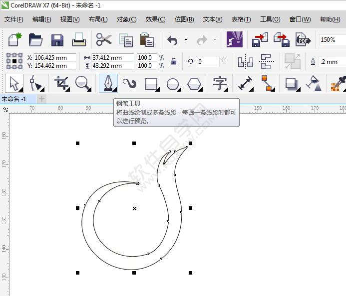The width and height of the screenshot is (346, 296).
Task: Open the undo history dropdown arrow
Action: coord(186,39)
